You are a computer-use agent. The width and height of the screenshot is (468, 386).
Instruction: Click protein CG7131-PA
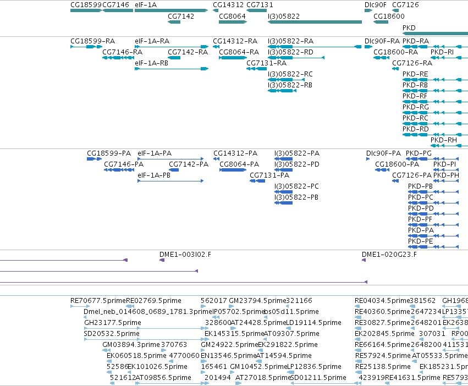tap(269, 175)
